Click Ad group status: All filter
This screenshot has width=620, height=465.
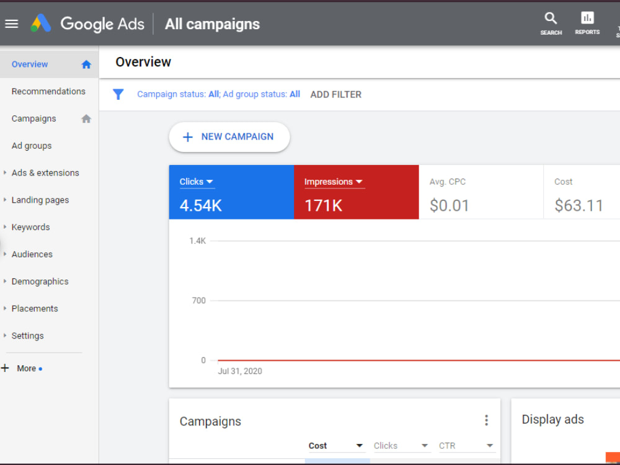262,94
